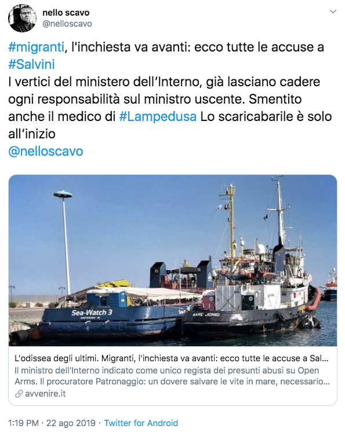345x436 pixels.
Task: Open the #Salvini hashtag
Action: pos(31,64)
